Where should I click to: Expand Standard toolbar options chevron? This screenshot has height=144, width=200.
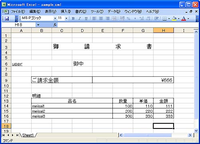click(x=16, y=19)
